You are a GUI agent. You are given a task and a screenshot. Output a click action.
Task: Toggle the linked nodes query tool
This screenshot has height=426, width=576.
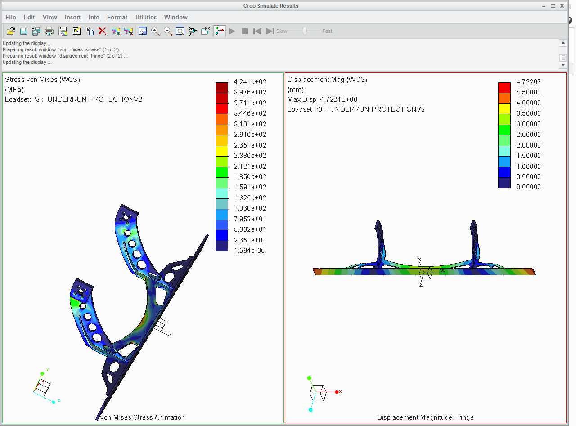[219, 31]
